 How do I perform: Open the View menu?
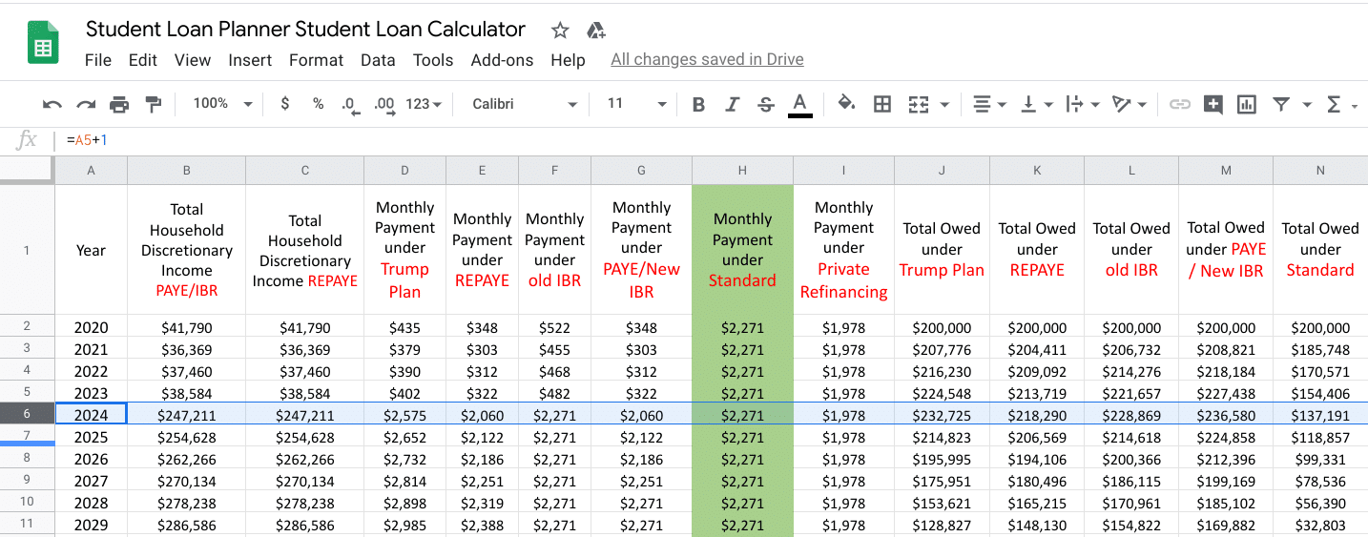[193, 60]
